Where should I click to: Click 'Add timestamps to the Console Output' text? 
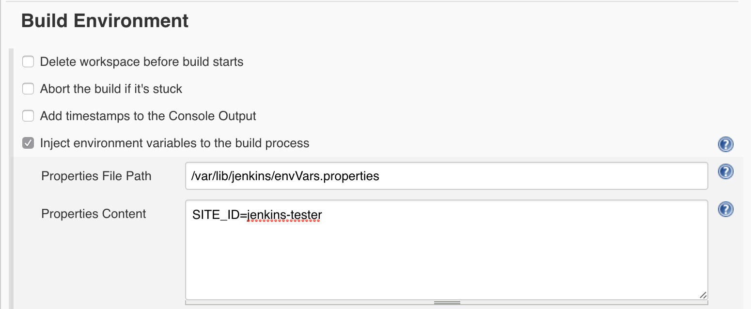148,116
